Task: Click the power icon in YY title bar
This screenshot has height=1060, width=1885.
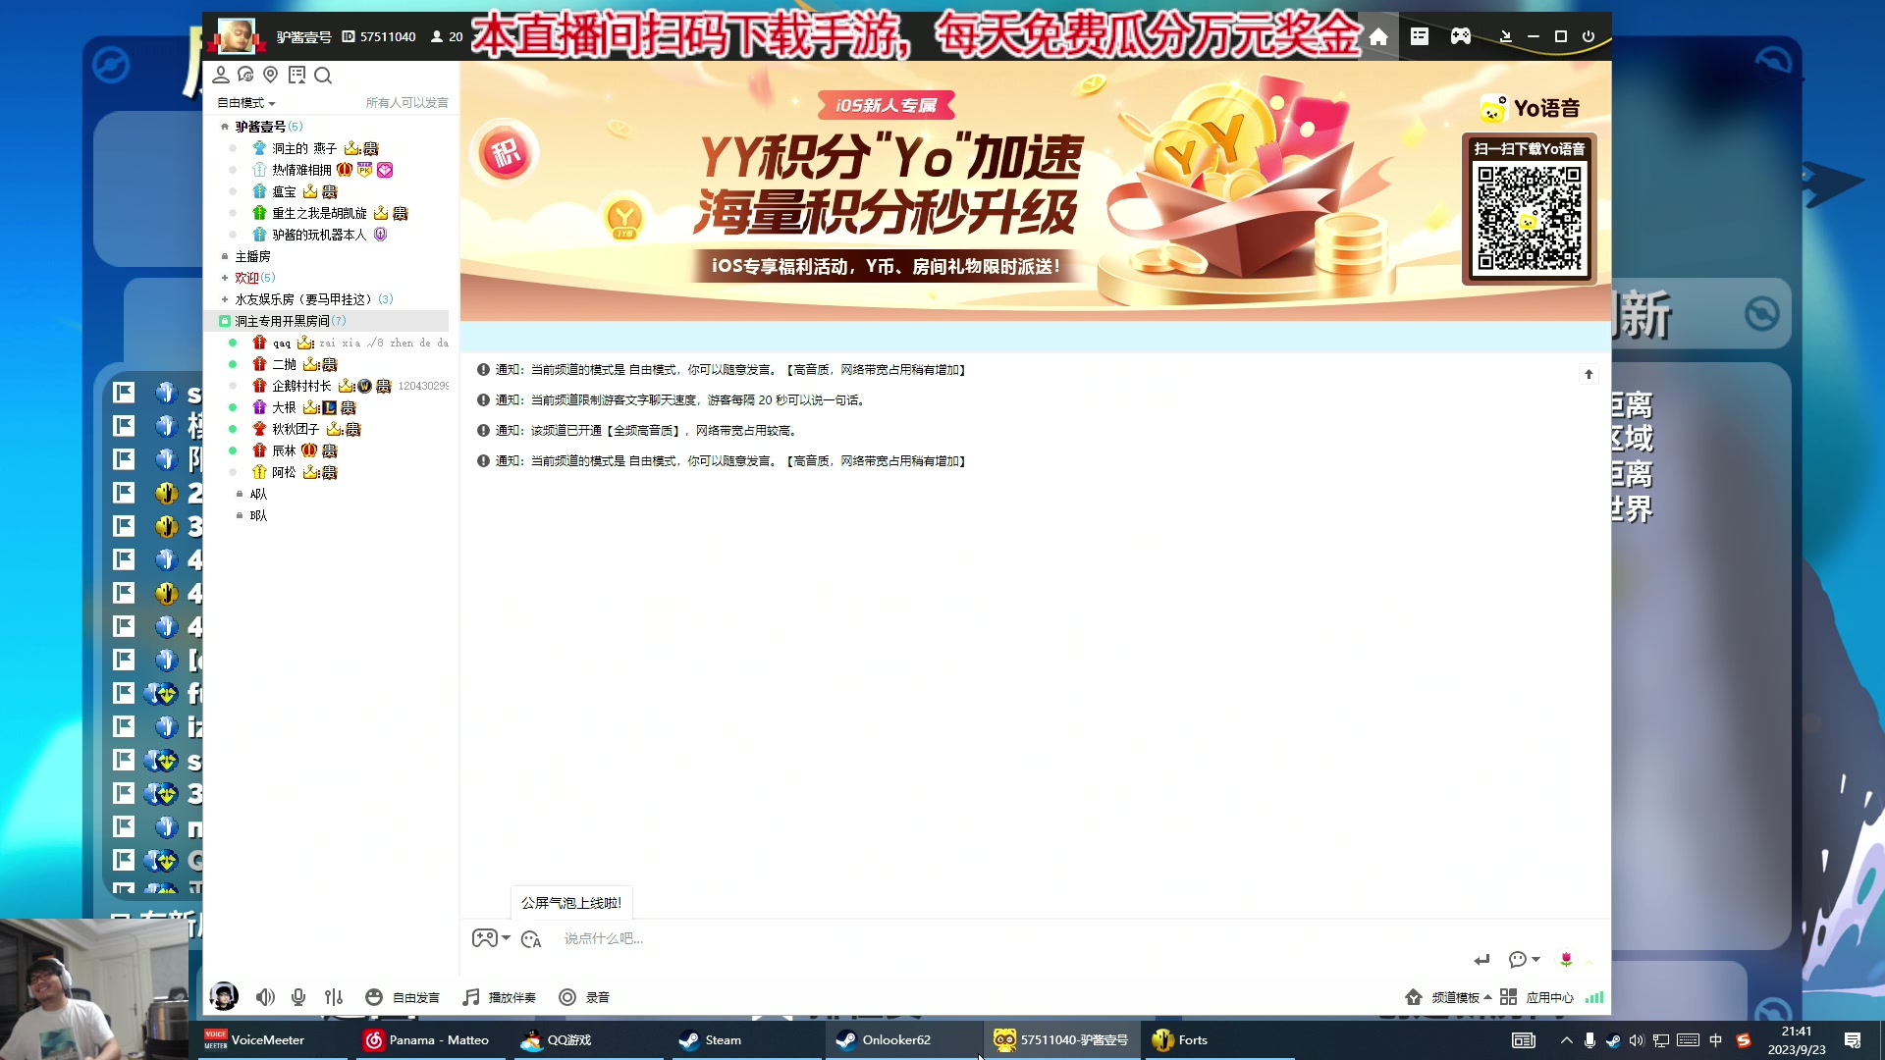Action: tap(1589, 36)
